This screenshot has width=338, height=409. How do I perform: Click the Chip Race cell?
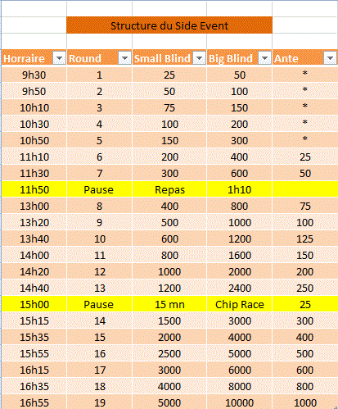click(x=239, y=304)
